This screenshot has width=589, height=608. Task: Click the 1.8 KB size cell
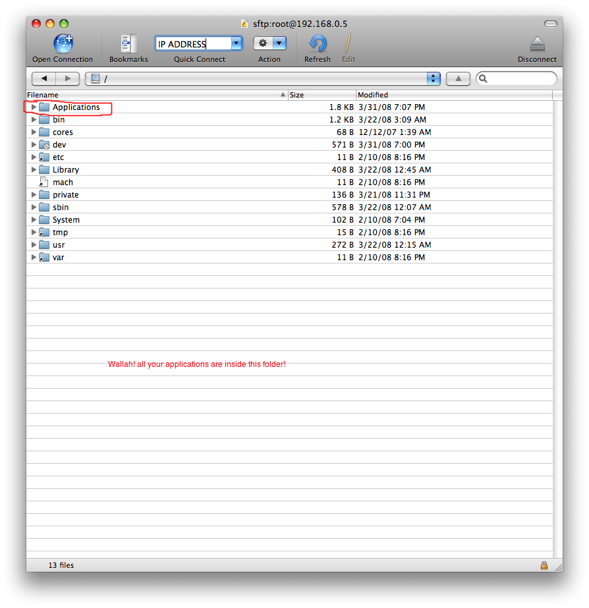[x=342, y=107]
